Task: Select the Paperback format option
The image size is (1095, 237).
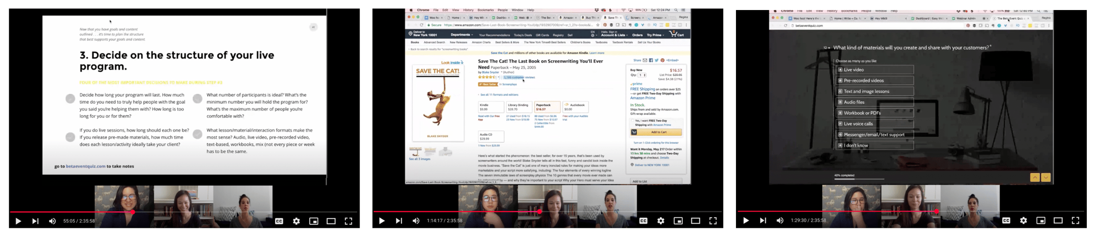Action: [x=547, y=107]
